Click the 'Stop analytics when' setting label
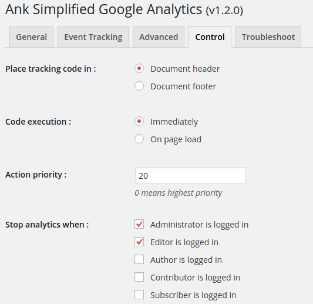The width and height of the screenshot is (313, 304). pyautogui.click(x=47, y=225)
